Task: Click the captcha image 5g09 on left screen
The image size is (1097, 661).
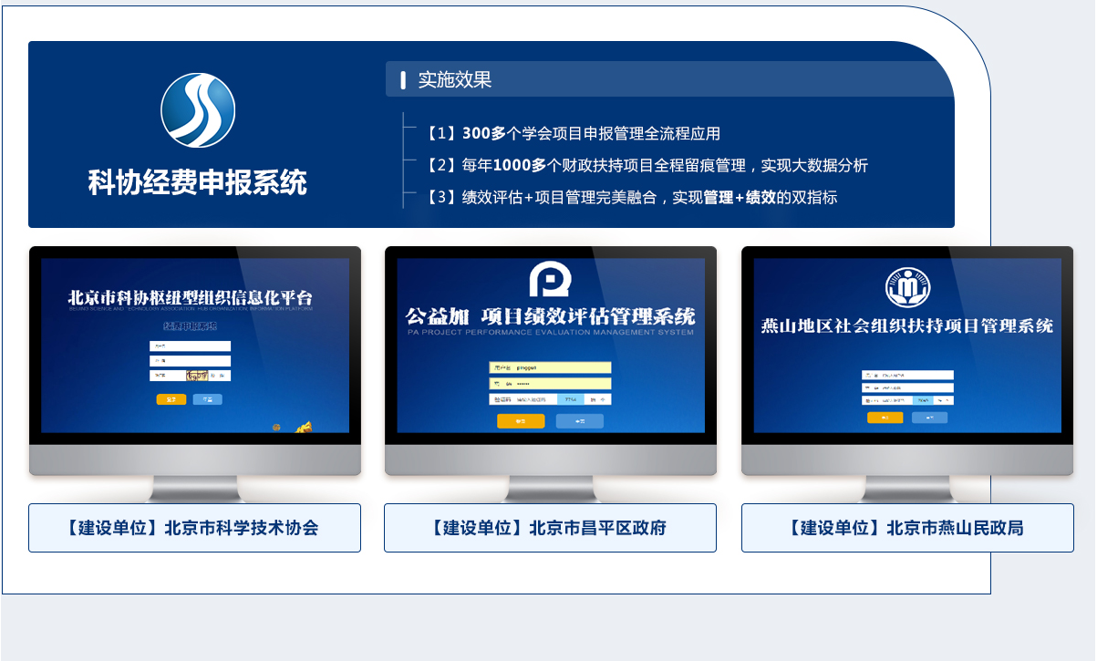Action: click(197, 376)
